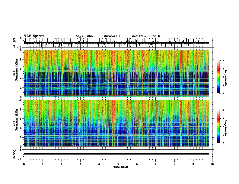The width and height of the screenshot is (239, 184).
Task: Click the 'VLF Spectra' title text
Action: [x=34, y=36]
